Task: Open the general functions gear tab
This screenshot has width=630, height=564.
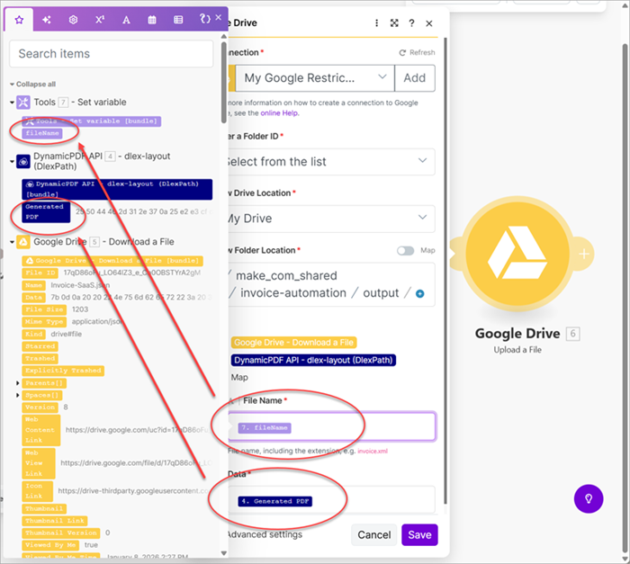Action: tap(73, 19)
